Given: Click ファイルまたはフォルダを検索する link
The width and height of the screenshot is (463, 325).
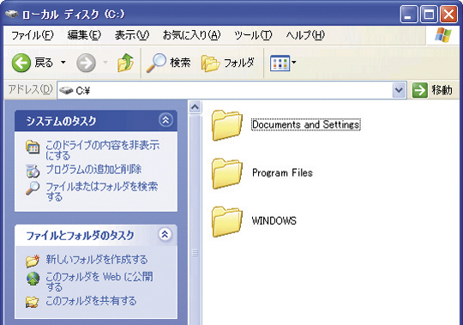Looking at the screenshot, I should [x=102, y=191].
